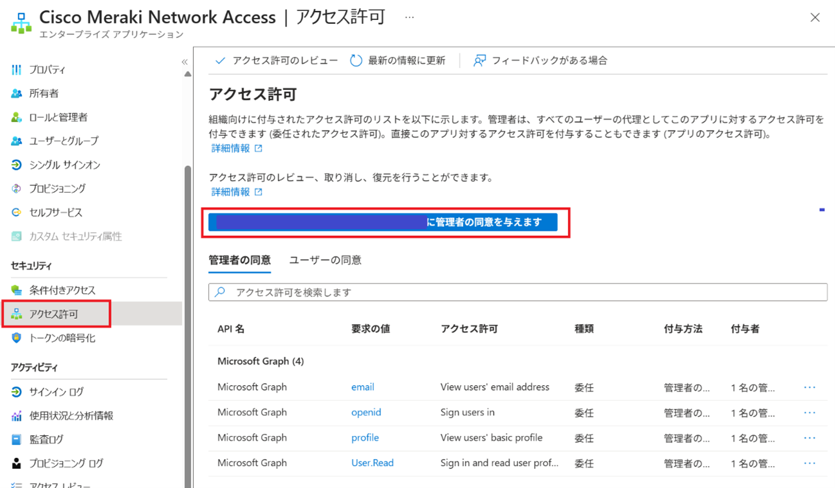Open サインイン ログ under activity
Viewport: 835px width, 488px height.
tap(56, 392)
